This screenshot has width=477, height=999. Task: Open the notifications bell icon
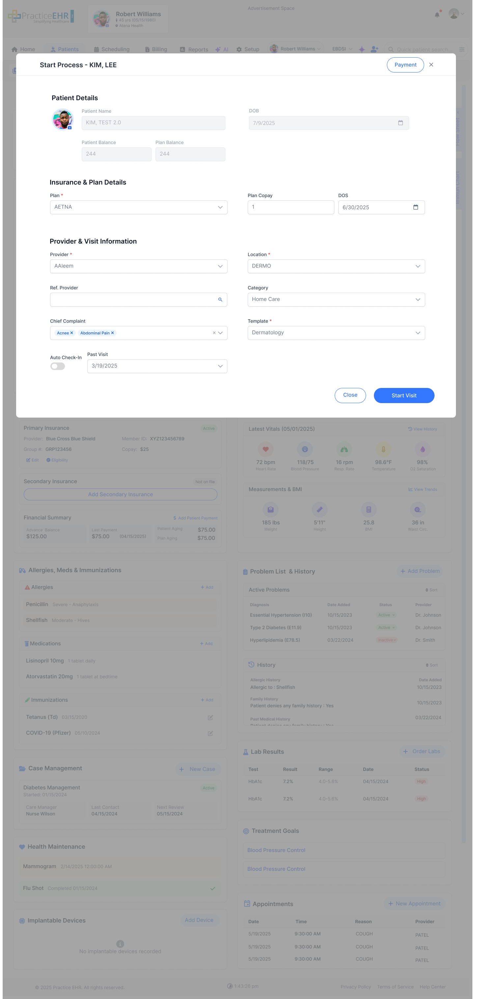(437, 15)
